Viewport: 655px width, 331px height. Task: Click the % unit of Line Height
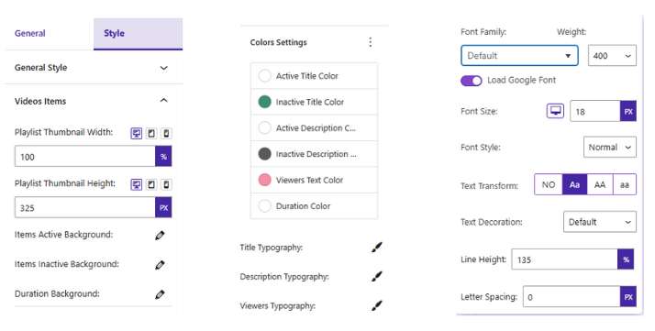click(626, 259)
